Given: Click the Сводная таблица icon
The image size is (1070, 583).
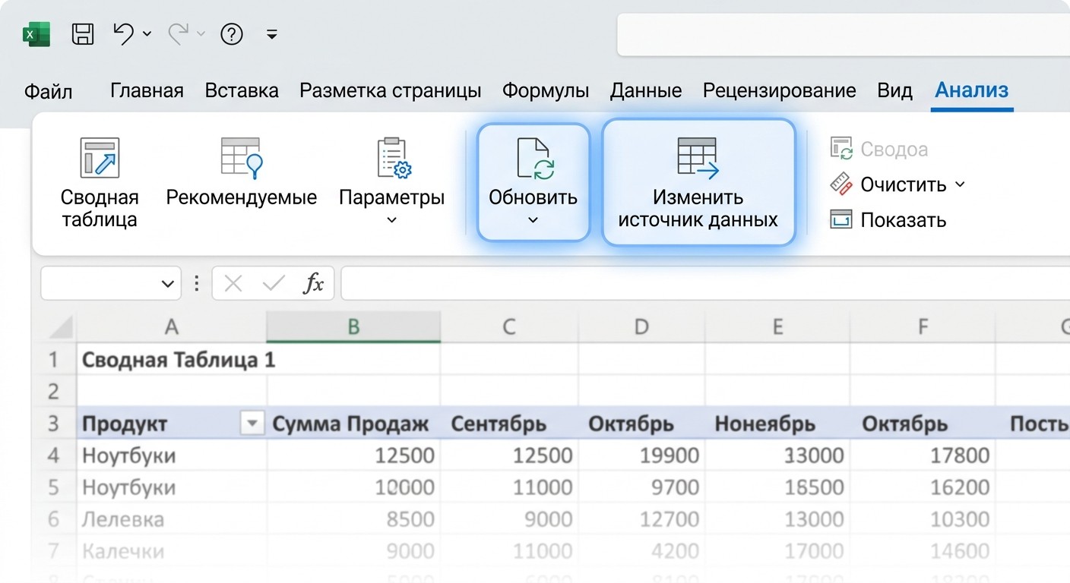Looking at the screenshot, I should pyautogui.click(x=100, y=158).
